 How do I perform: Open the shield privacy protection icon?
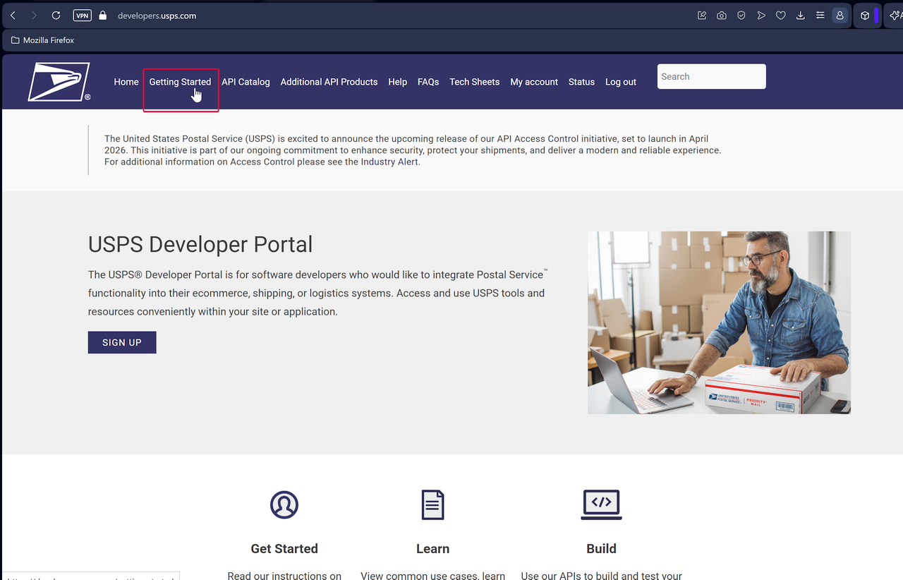click(741, 16)
